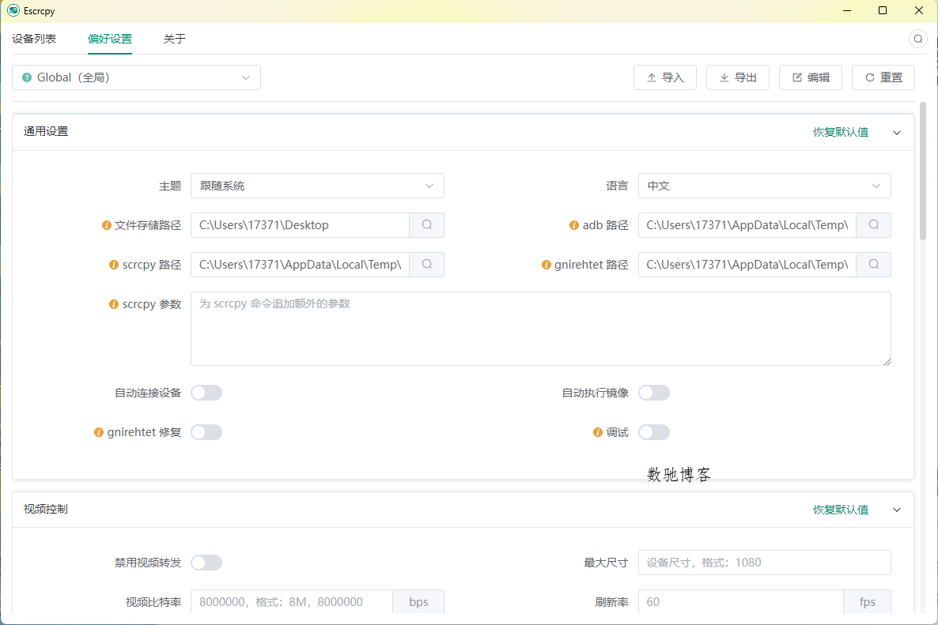938x625 pixels.
Task: Click the 编辑 edit button
Action: (x=811, y=77)
